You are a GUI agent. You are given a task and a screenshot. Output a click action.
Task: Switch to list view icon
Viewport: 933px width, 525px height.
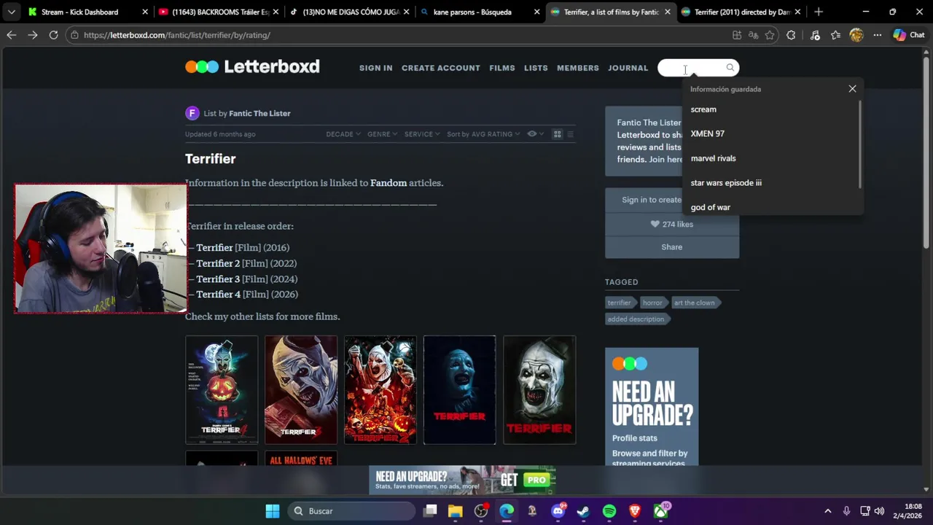tap(571, 134)
